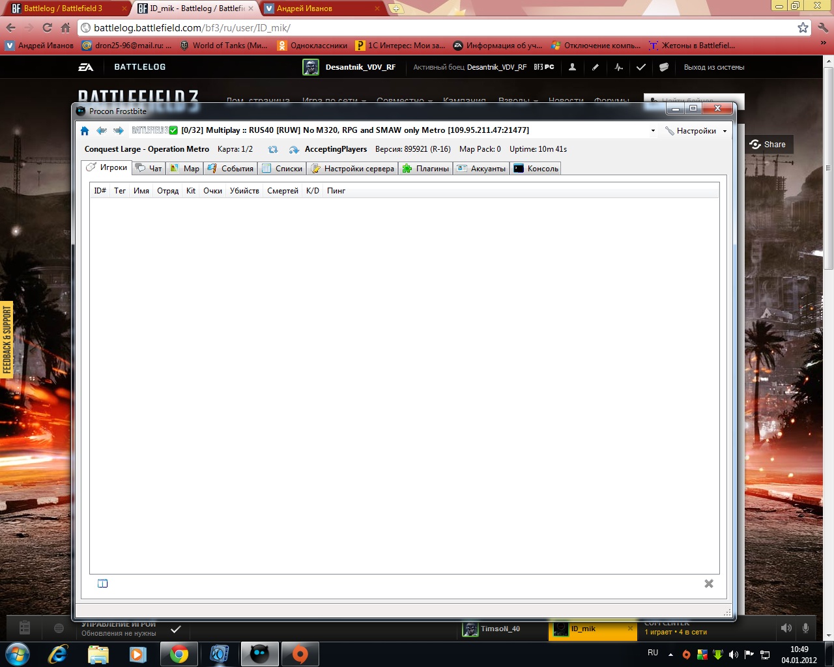Toggle Battlelog microphone icon

pos(806,628)
